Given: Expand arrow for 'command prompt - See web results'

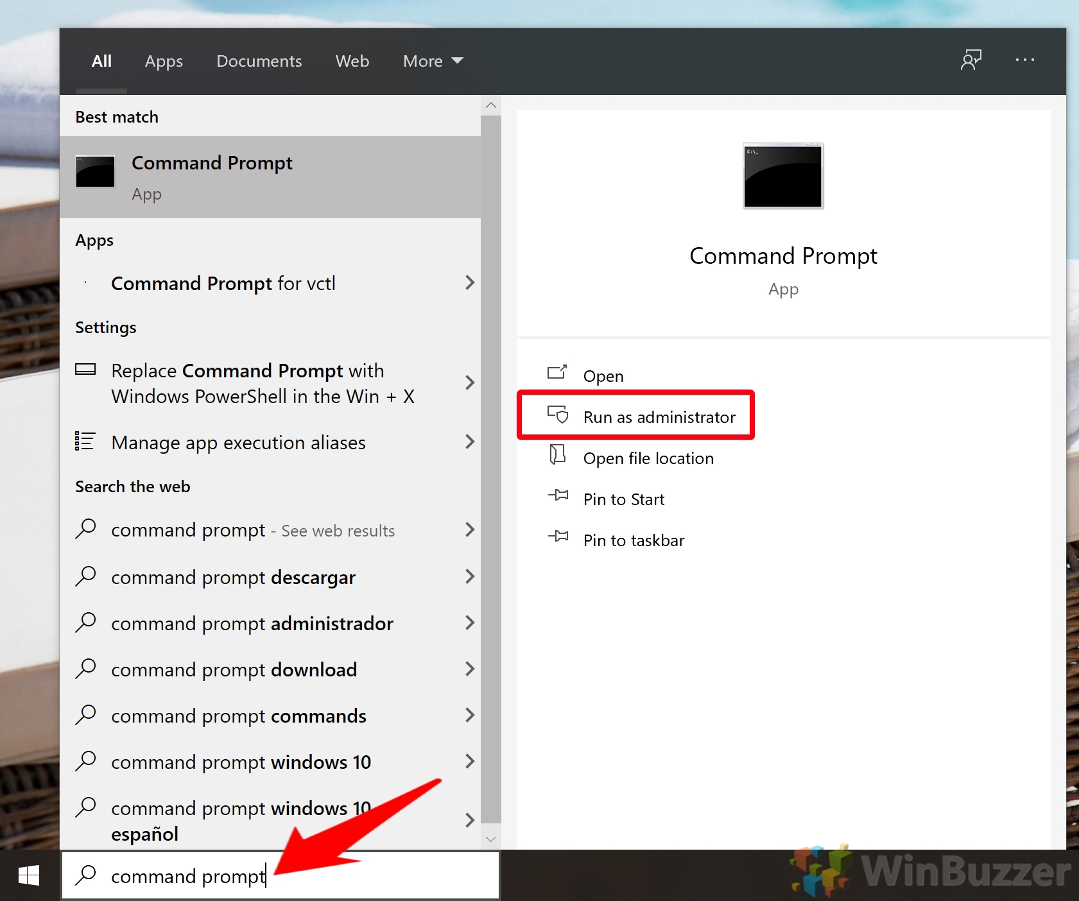Looking at the screenshot, I should click(470, 529).
